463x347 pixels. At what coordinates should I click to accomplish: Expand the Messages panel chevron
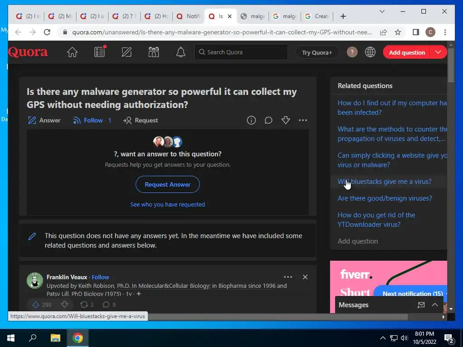click(435, 305)
